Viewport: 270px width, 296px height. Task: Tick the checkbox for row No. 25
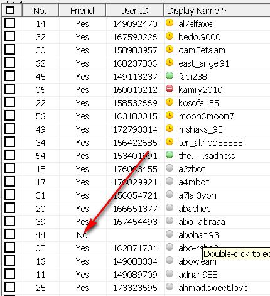[x=9, y=287]
